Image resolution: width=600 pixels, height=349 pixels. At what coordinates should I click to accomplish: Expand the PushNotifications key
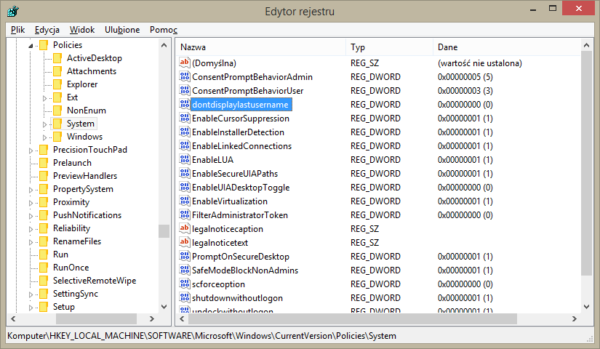(31, 216)
